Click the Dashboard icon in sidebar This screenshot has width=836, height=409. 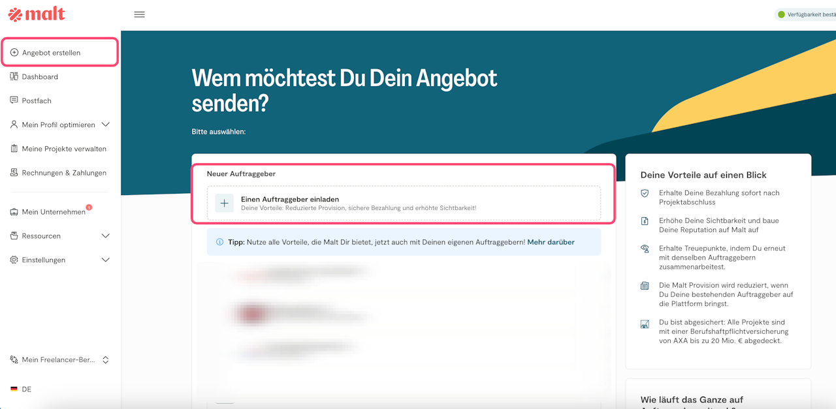coord(14,76)
